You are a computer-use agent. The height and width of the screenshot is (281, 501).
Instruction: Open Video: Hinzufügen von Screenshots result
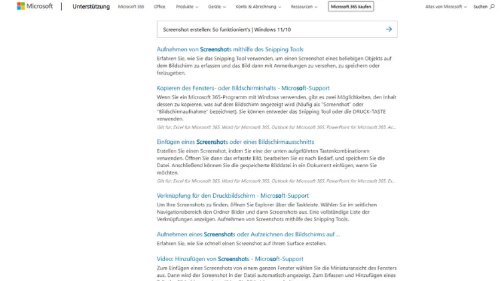[x=230, y=259]
